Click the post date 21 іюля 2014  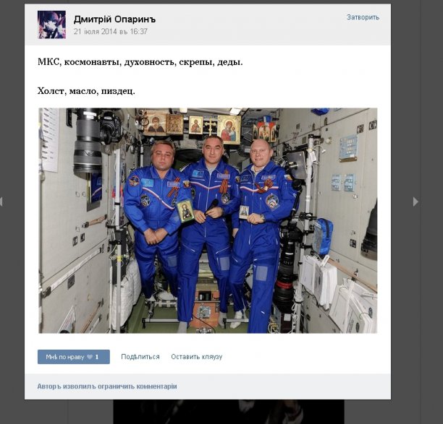pos(110,32)
